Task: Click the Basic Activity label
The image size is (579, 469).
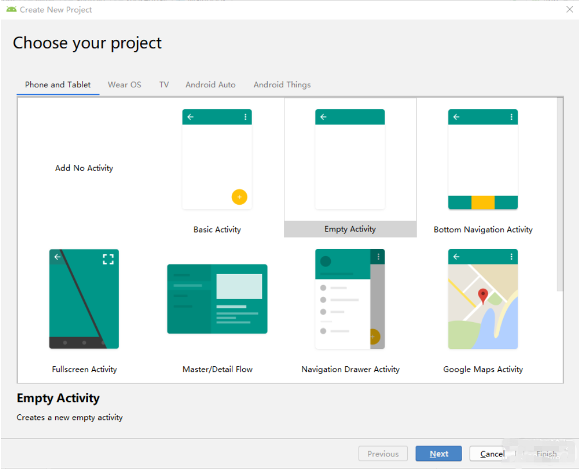Action: click(x=217, y=229)
